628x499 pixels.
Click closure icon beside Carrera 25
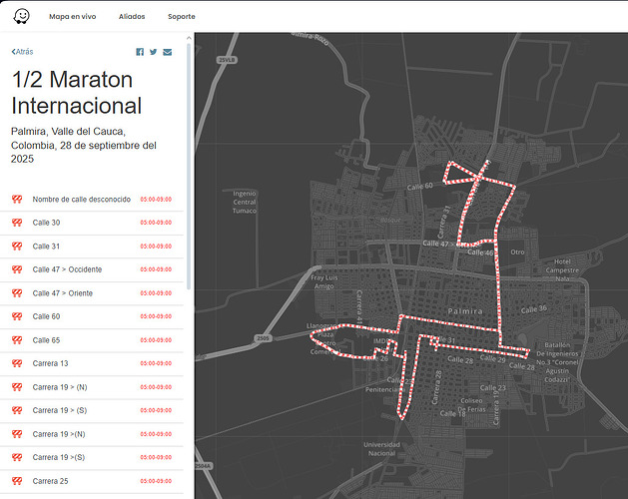point(17,481)
